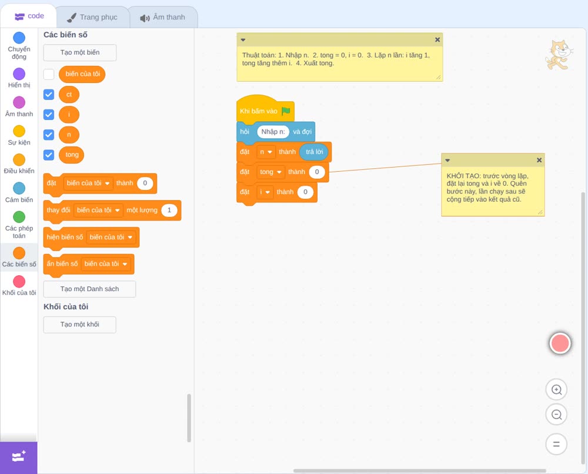Open dropdown on palette 'thay đổi' block
Screen dimensions: 588x474
(x=98, y=210)
